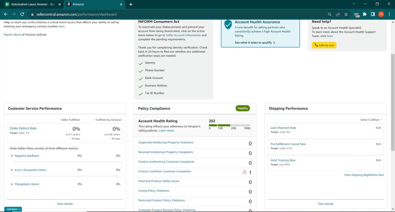Click the Amazon tab favicon
Image resolution: width=395 pixels, height=212 pixels.
(69, 4)
